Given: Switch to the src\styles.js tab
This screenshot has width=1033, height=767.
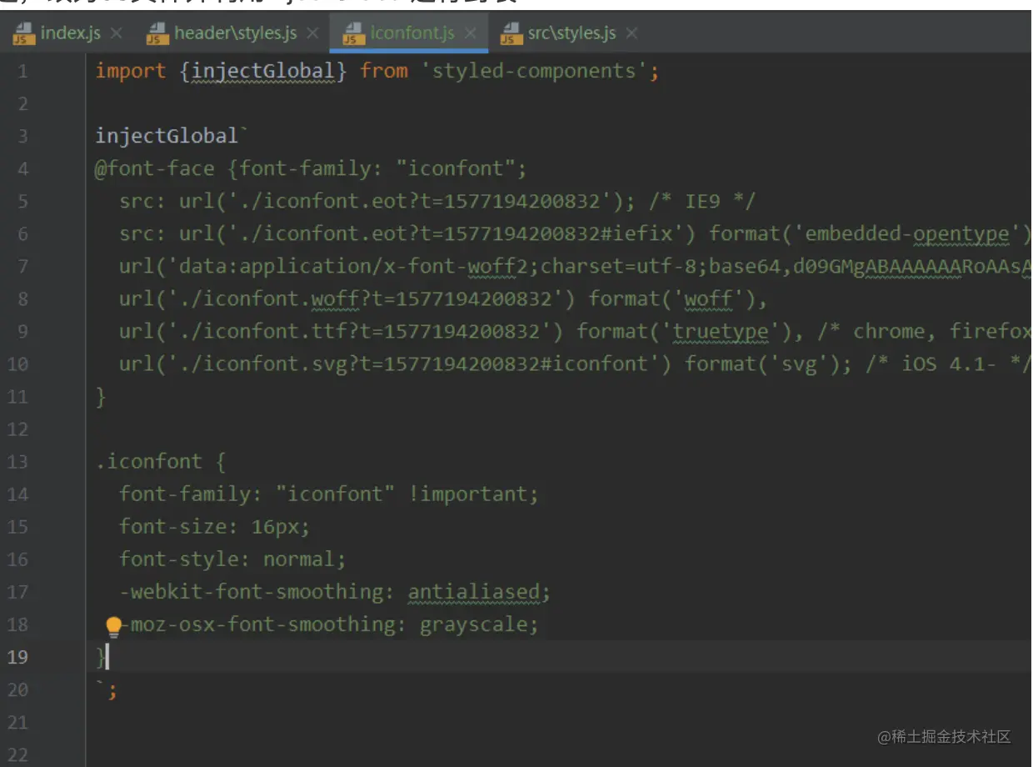Looking at the screenshot, I should coord(571,33).
